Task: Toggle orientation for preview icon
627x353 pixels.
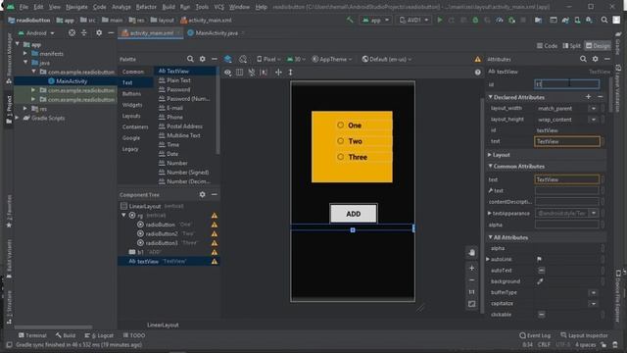Action: click(x=243, y=59)
